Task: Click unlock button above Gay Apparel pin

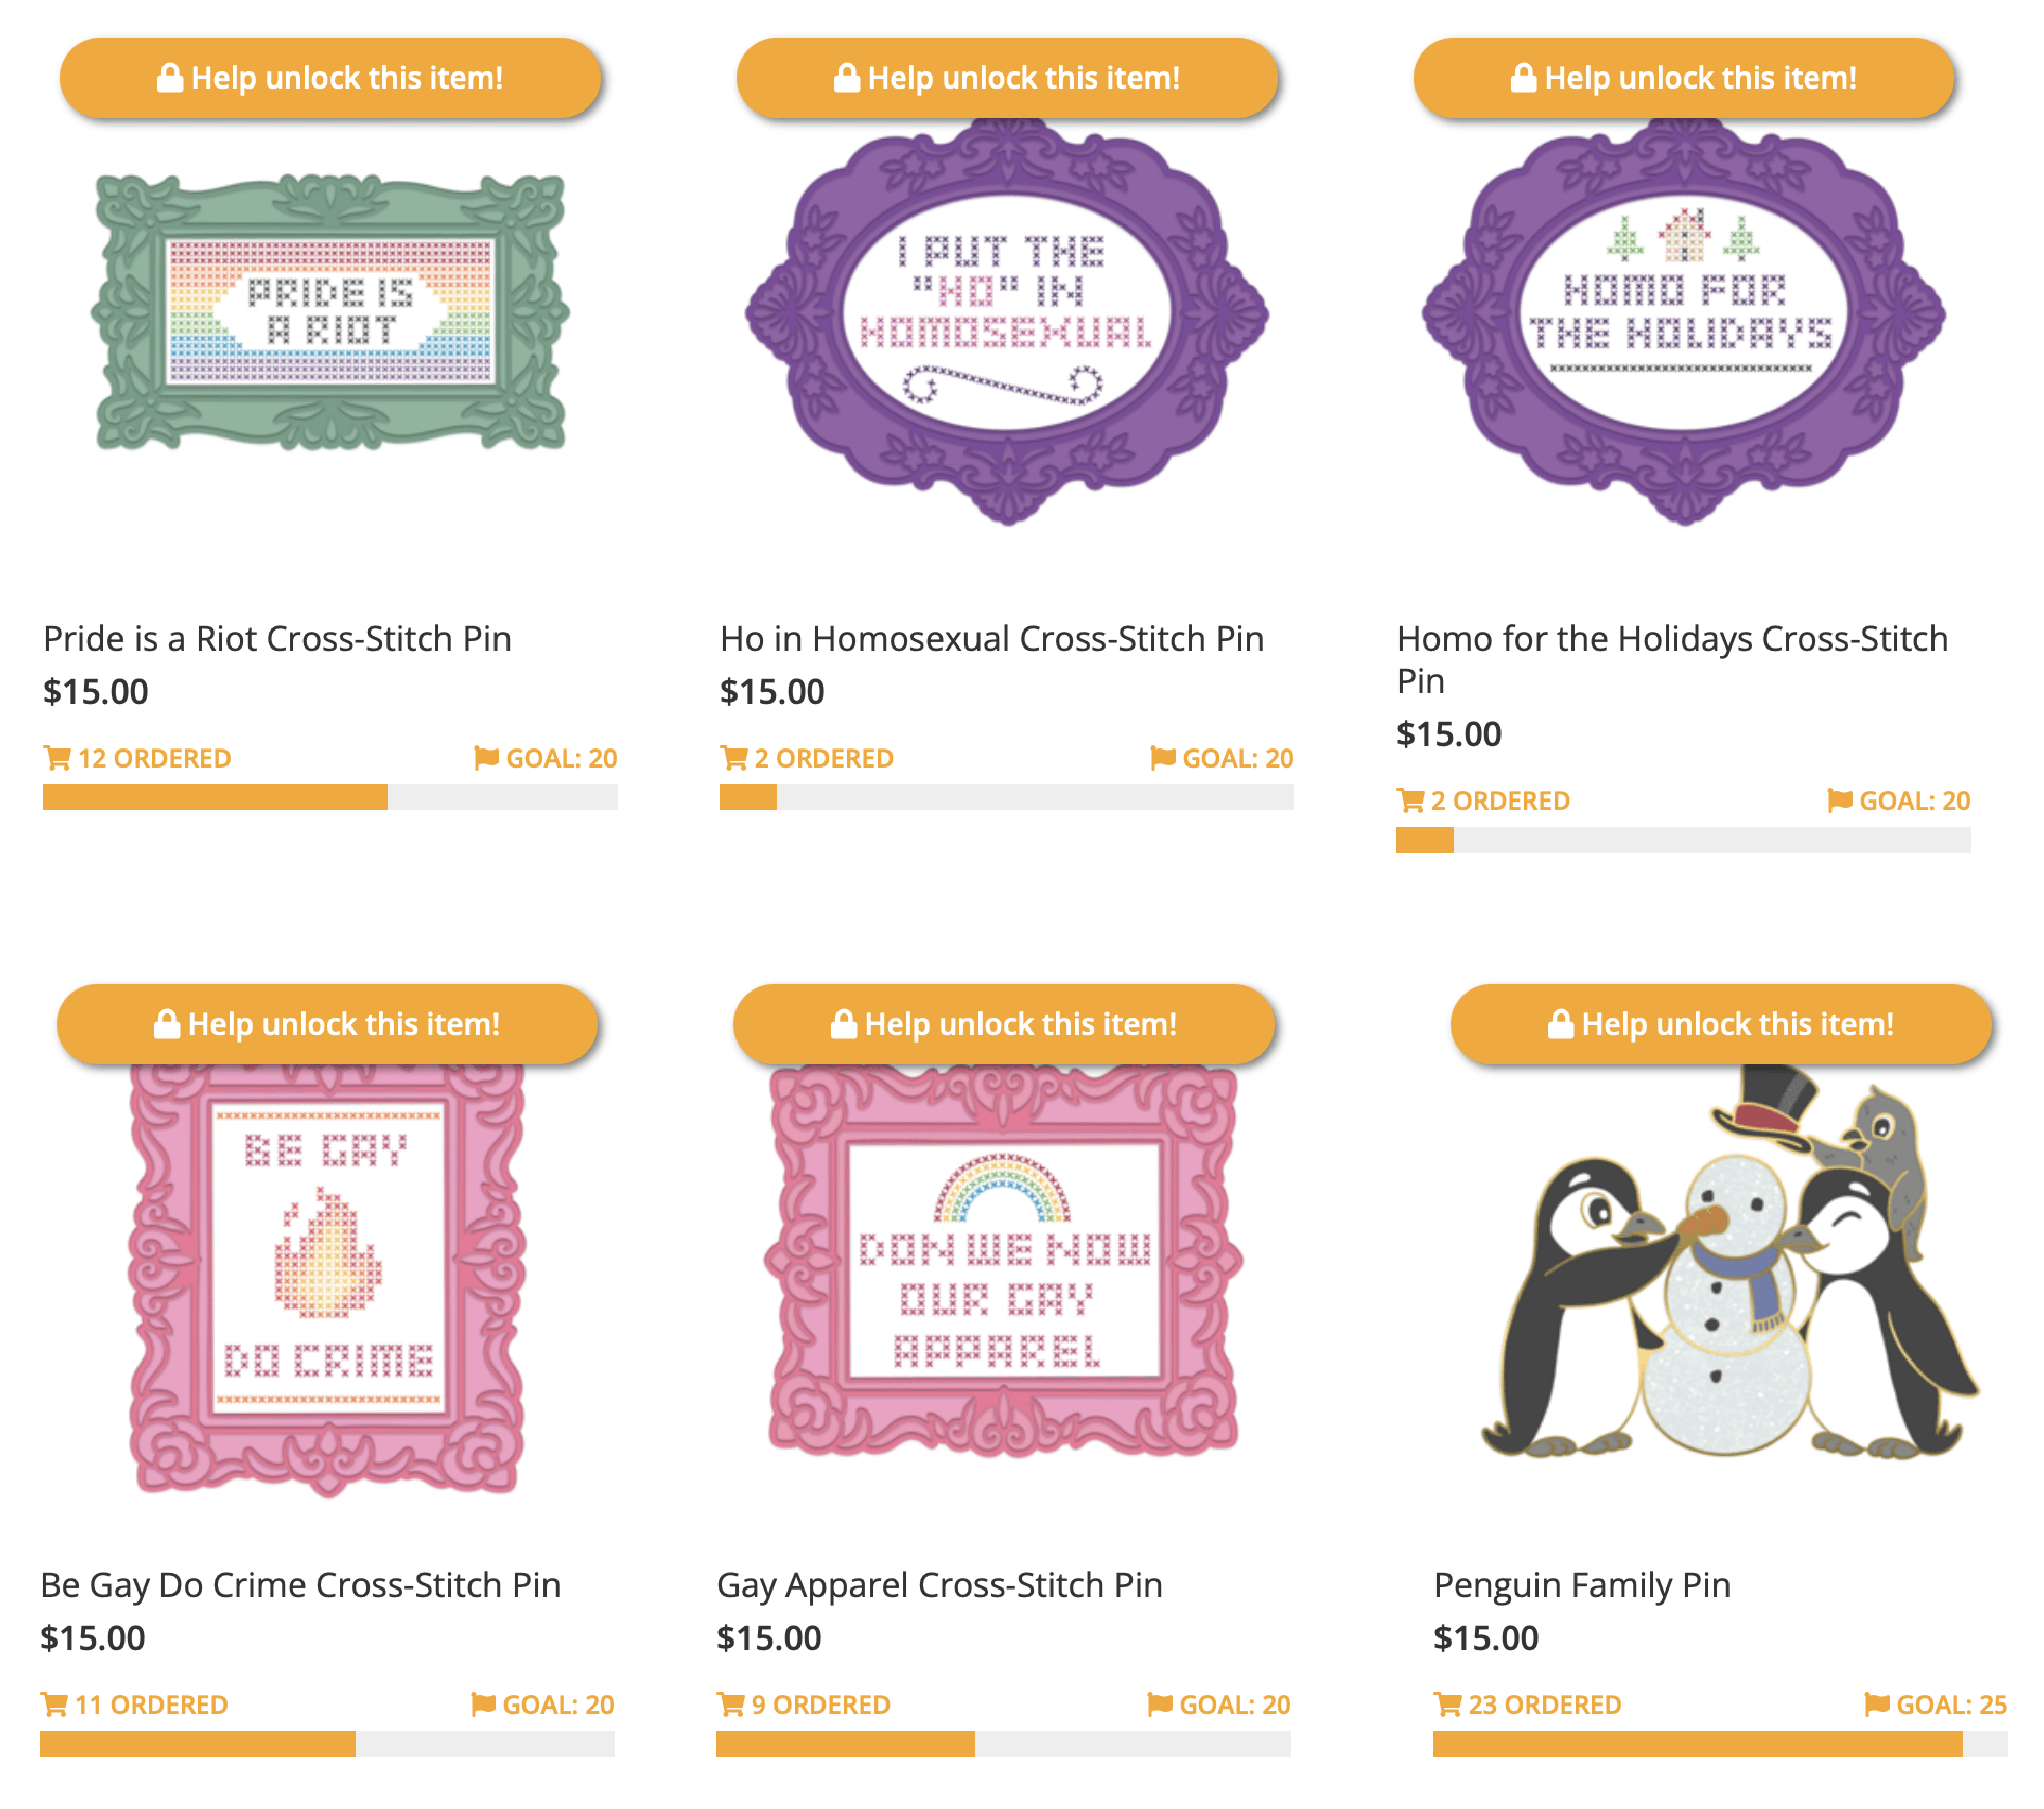Action: coord(1004,1024)
